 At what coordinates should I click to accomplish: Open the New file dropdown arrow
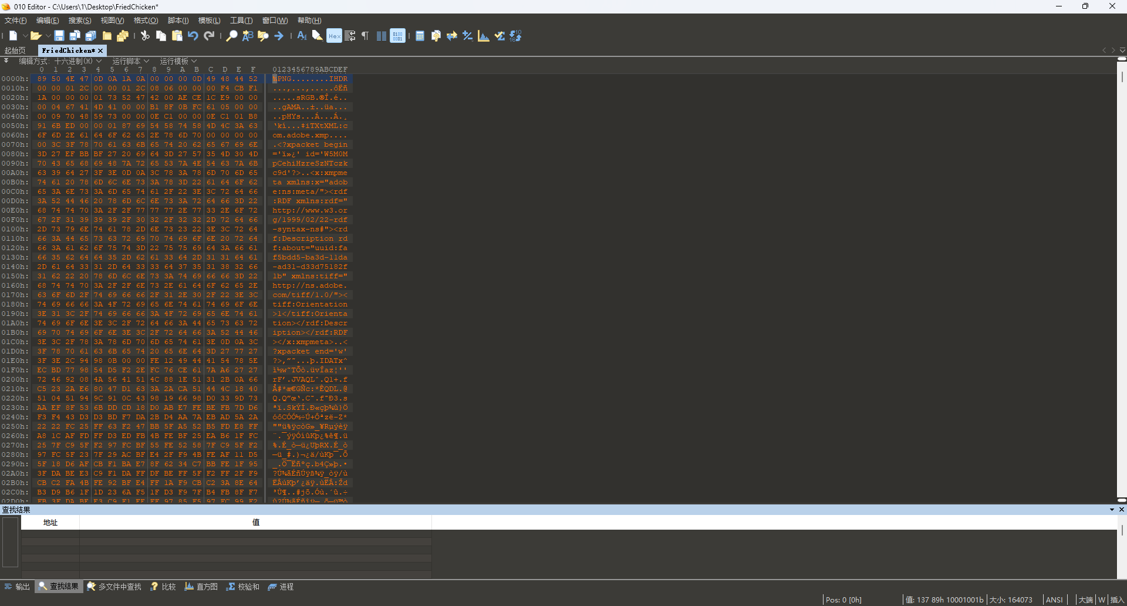24,36
